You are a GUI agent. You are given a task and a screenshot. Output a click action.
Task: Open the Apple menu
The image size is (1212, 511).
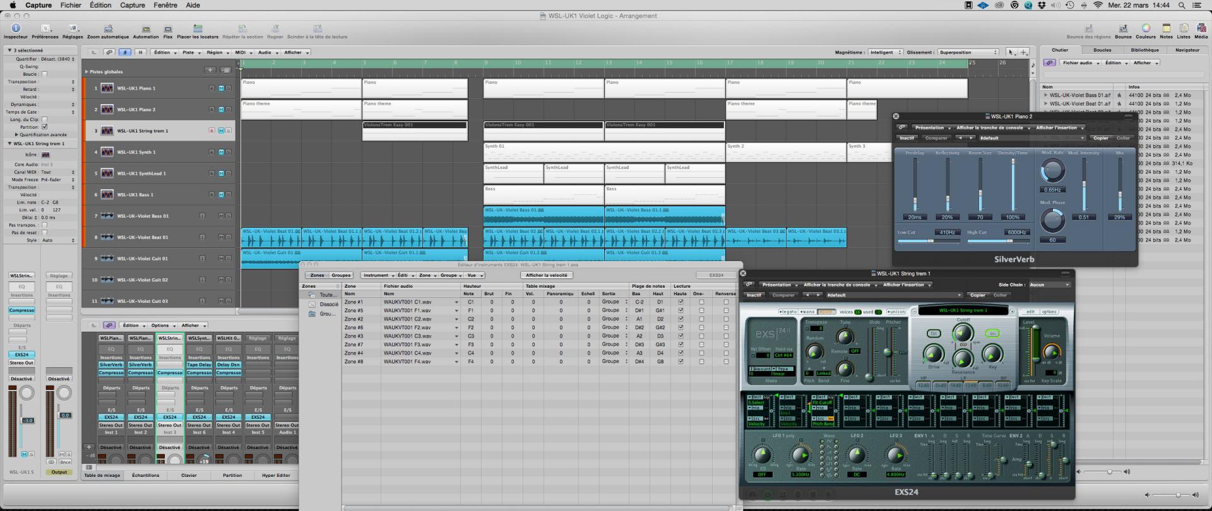tap(13, 5)
